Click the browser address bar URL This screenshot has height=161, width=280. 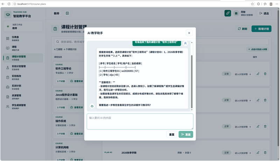click(31, 4)
